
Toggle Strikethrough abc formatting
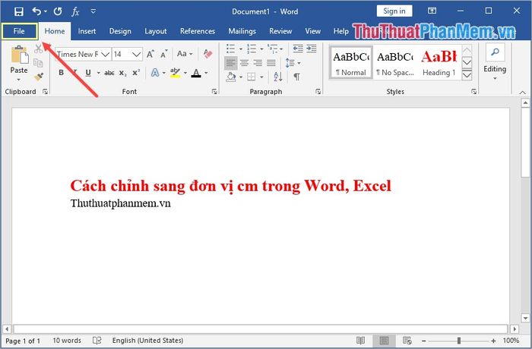[x=109, y=73]
